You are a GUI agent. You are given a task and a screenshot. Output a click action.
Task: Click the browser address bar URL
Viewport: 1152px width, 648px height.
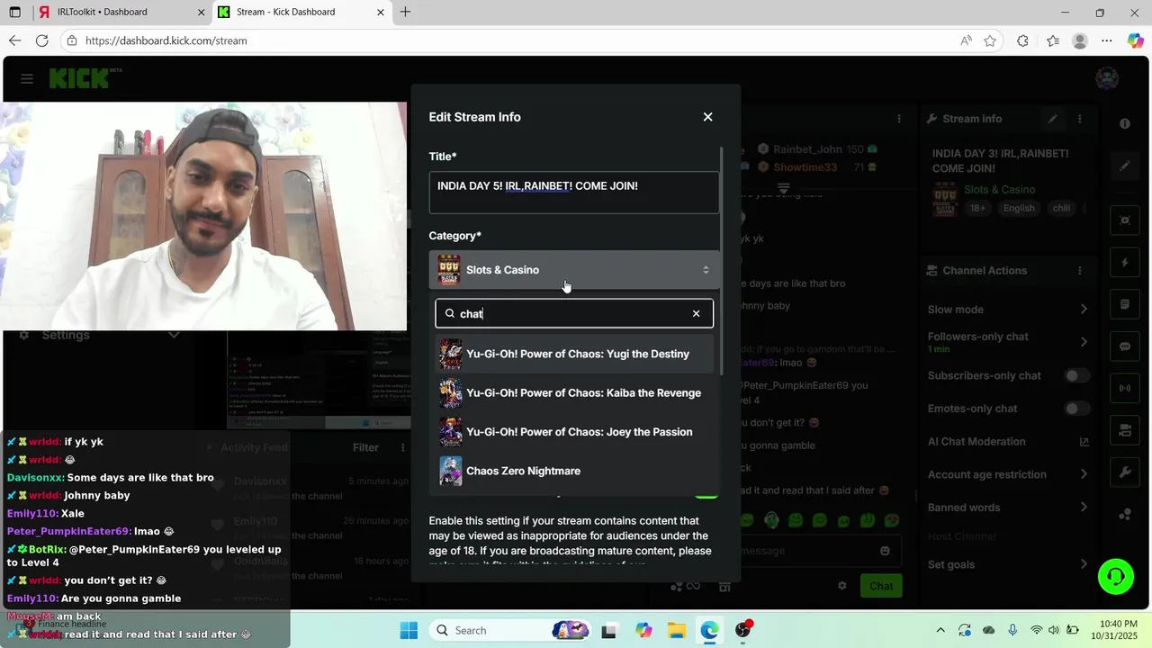click(166, 40)
